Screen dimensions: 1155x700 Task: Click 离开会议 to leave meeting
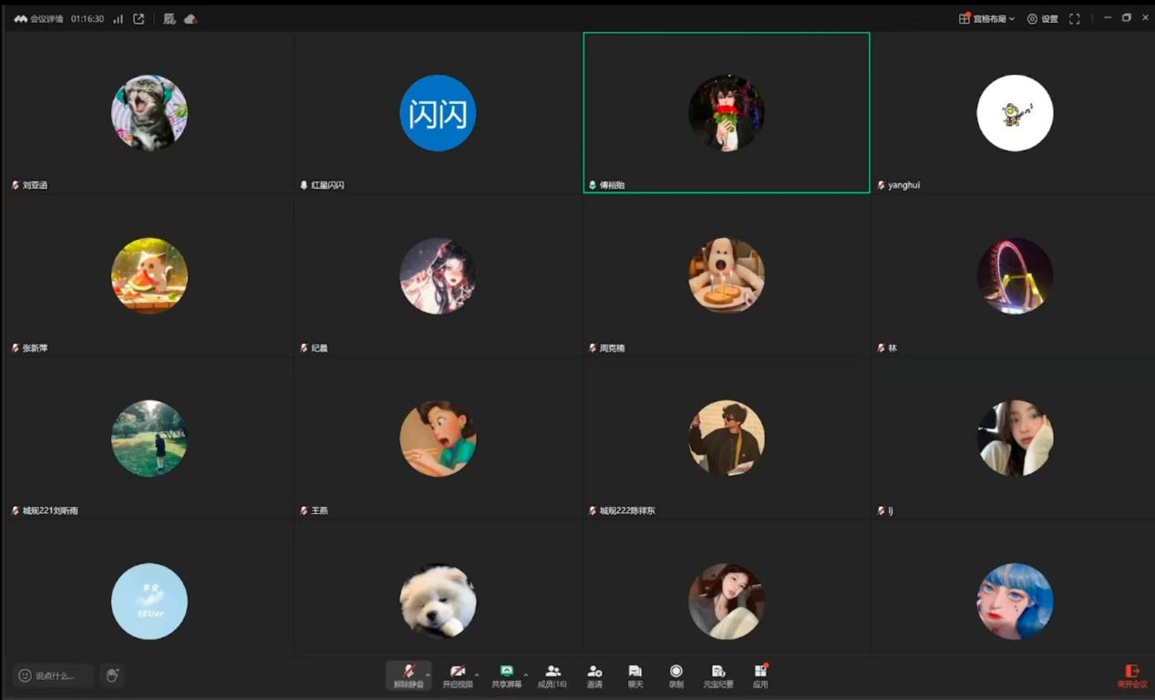pyautogui.click(x=1132, y=675)
